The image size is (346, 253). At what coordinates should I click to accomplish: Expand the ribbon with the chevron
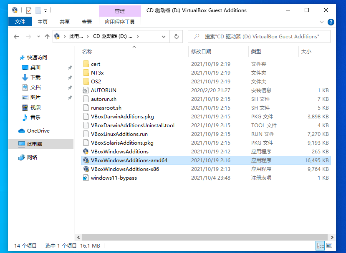click(322, 22)
